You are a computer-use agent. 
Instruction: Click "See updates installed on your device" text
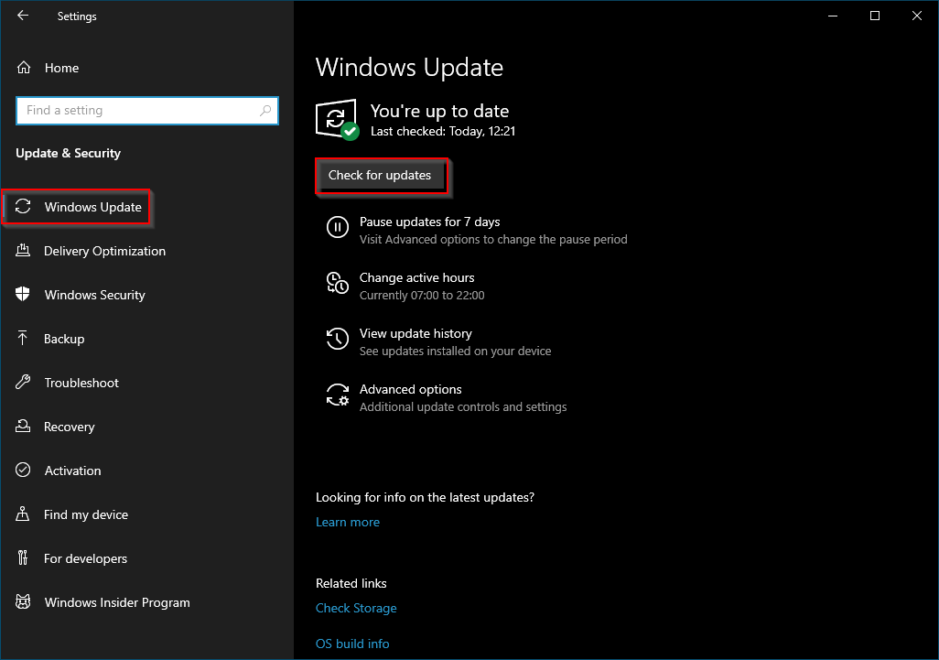point(455,351)
